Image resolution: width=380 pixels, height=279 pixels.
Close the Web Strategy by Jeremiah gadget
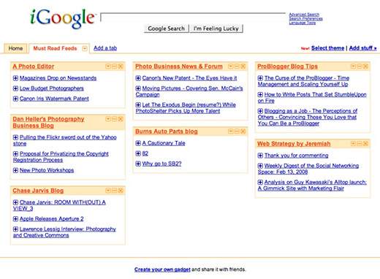coord(365,144)
